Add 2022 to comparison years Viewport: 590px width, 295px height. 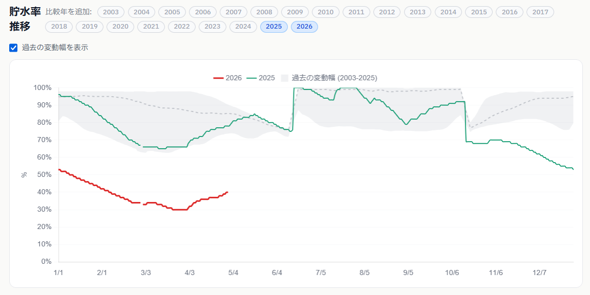coord(181,27)
